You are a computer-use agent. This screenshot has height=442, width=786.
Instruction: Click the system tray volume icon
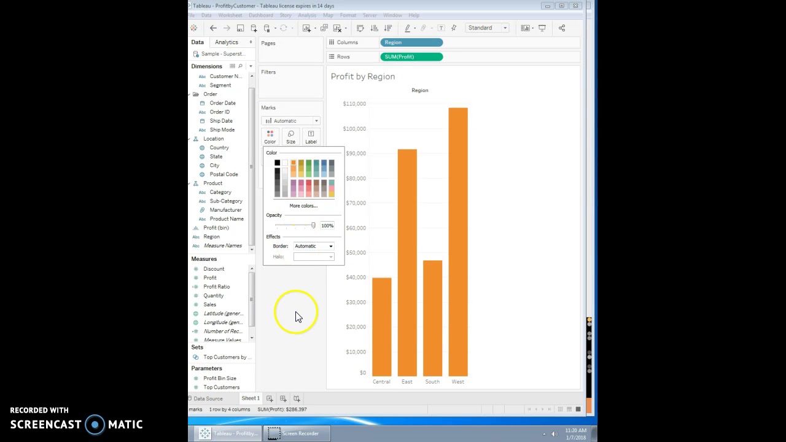pyautogui.click(x=554, y=434)
